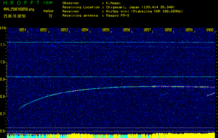This screenshot has width=218, height=138.
Task: Click the Maspro FM-3 antenna text
Action: coord(117,16)
